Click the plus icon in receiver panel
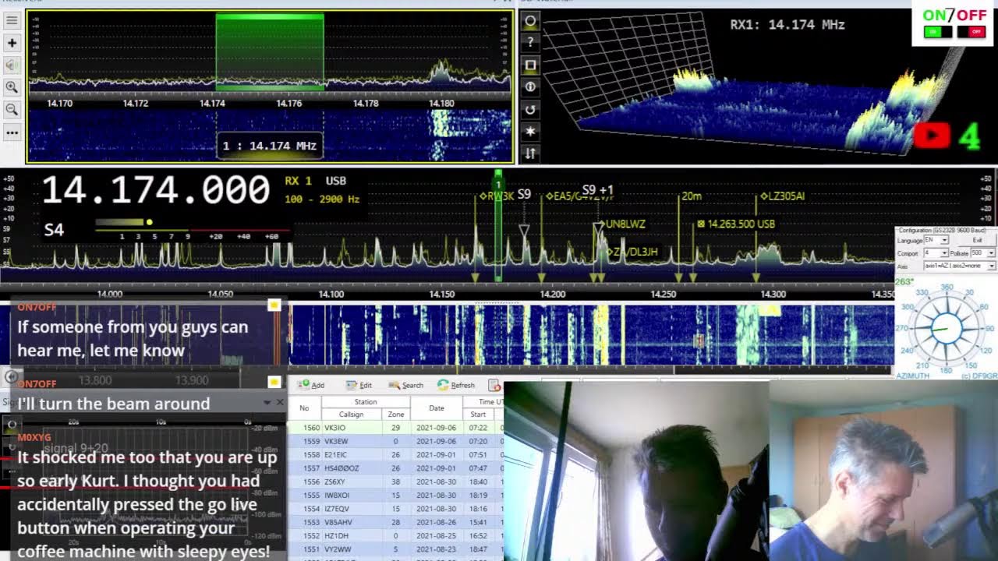 point(12,44)
